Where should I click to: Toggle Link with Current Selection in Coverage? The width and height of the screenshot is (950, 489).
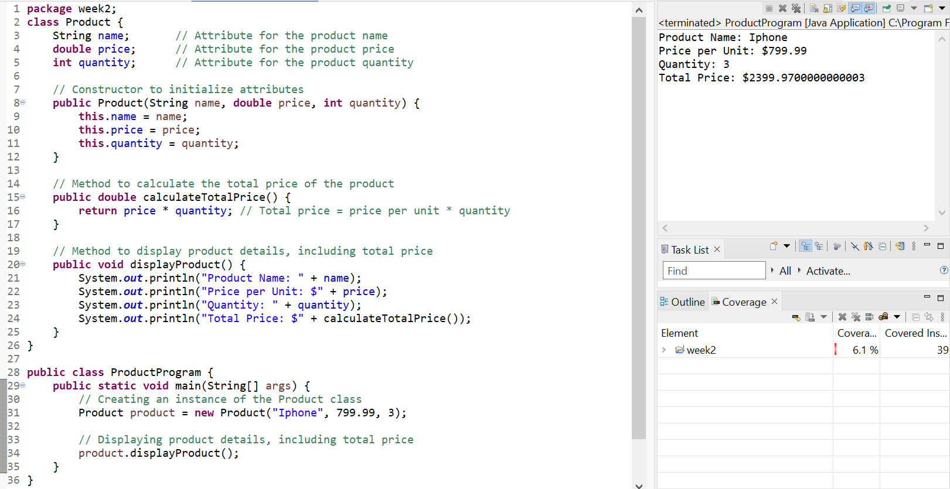point(929,317)
